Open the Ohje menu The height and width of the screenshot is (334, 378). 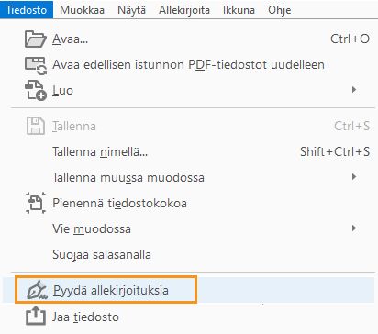click(279, 10)
